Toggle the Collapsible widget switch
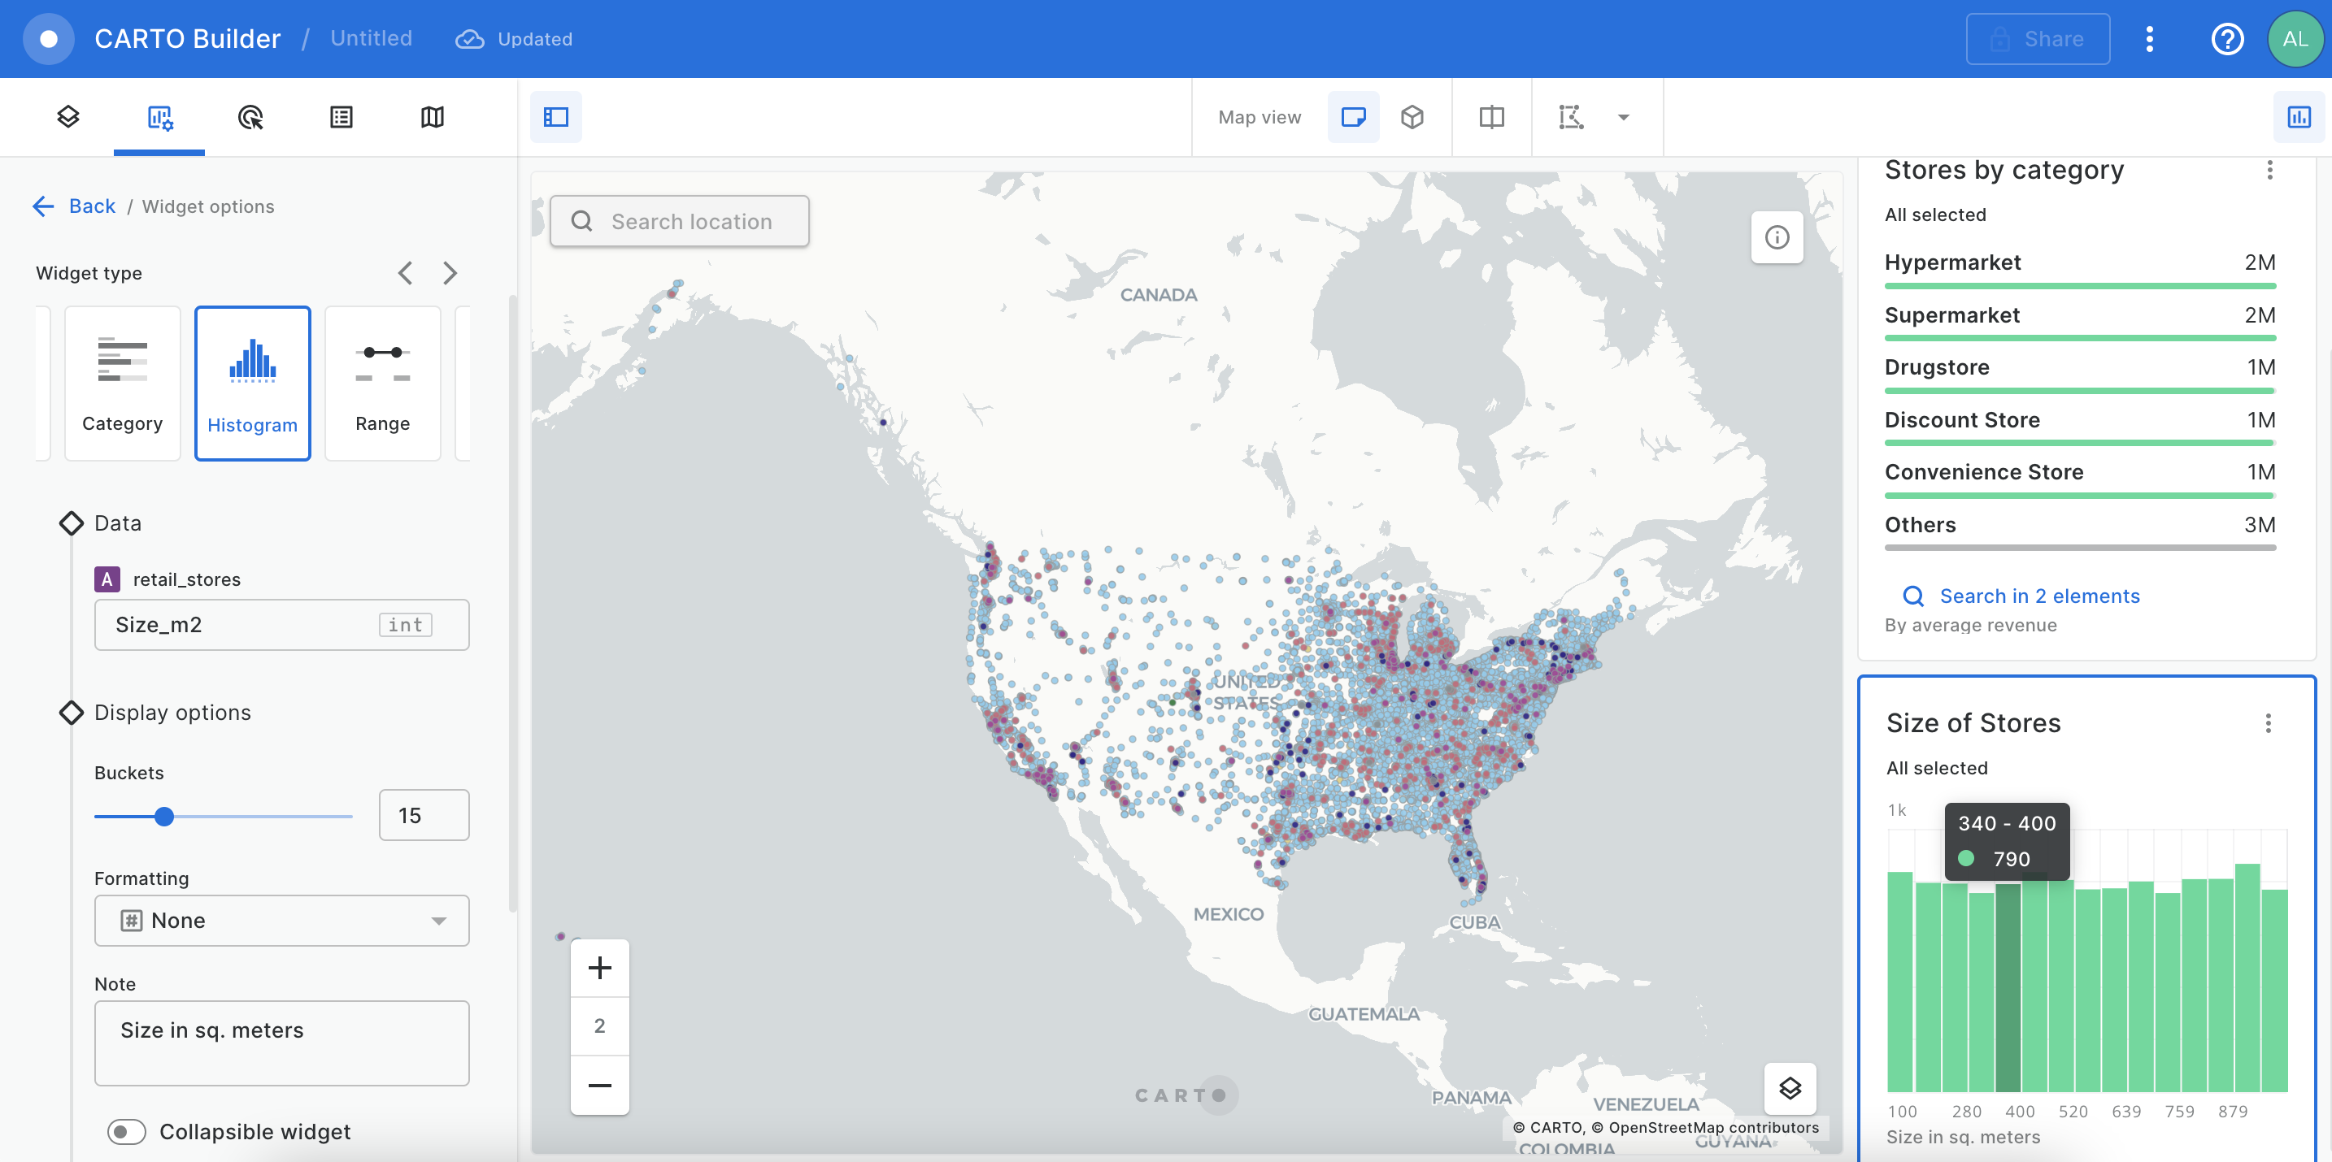Image resolution: width=2332 pixels, height=1162 pixels. 127,1131
